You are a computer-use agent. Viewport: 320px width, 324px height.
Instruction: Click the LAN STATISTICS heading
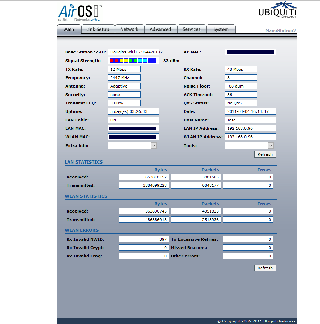(84, 162)
